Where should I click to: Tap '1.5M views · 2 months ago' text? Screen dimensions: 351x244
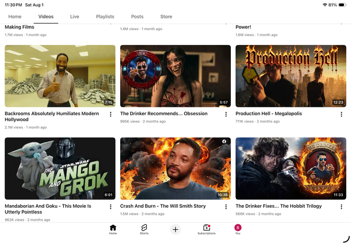142,214
